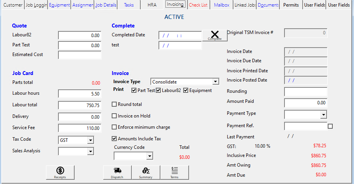
Task: Click the Terms list icon button
Action: pyautogui.click(x=175, y=172)
